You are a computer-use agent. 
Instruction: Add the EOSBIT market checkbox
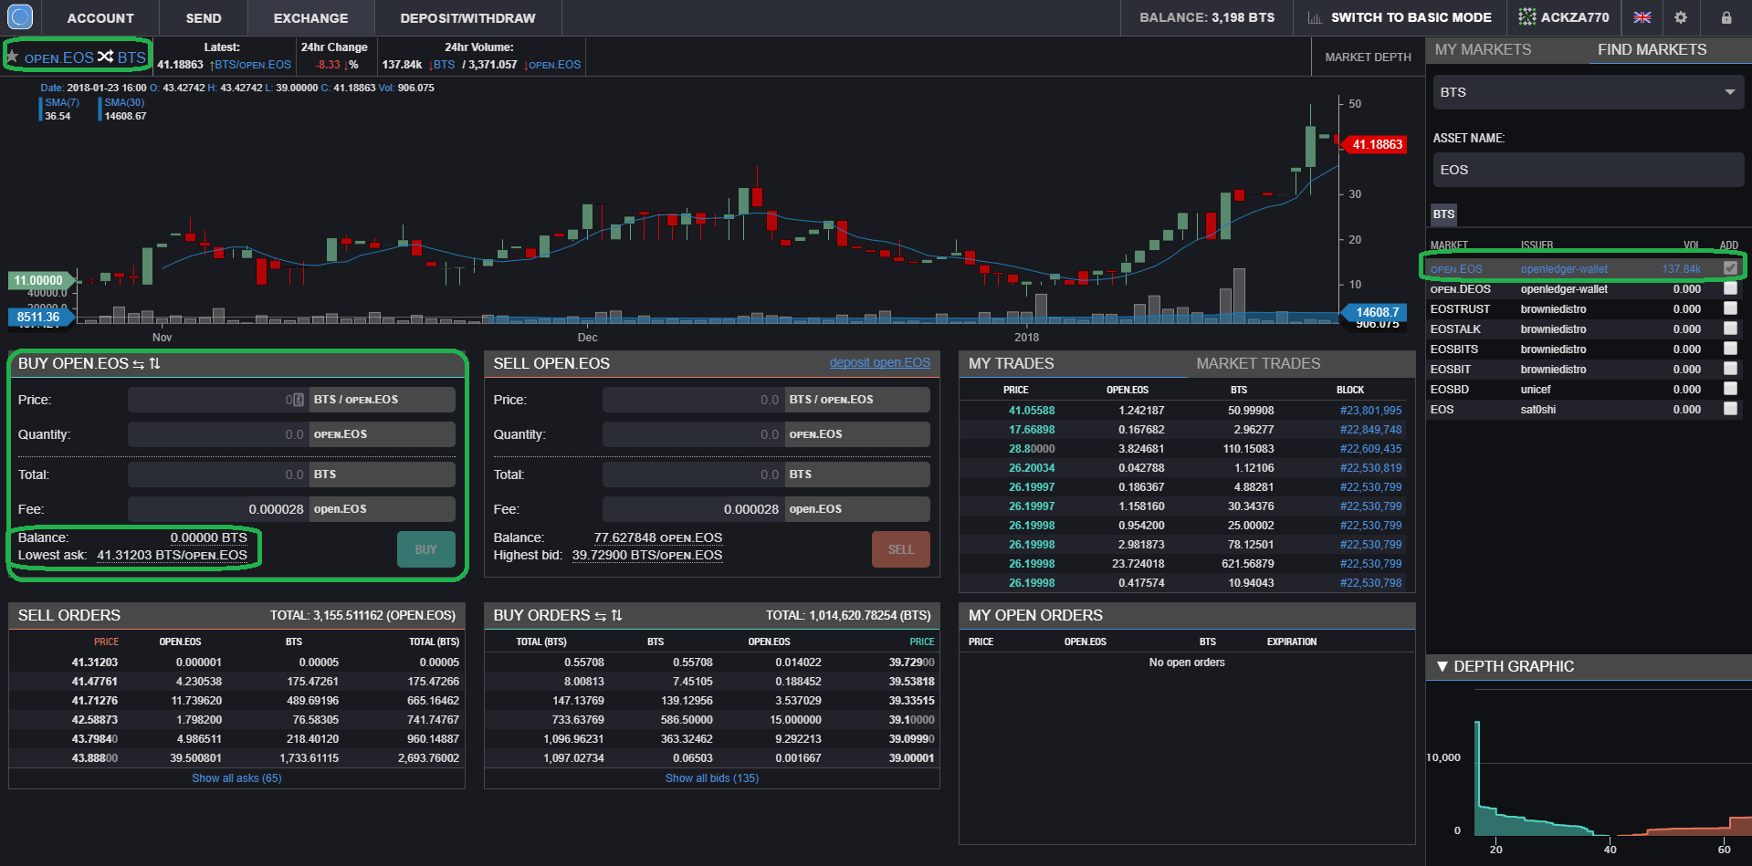tap(1730, 369)
